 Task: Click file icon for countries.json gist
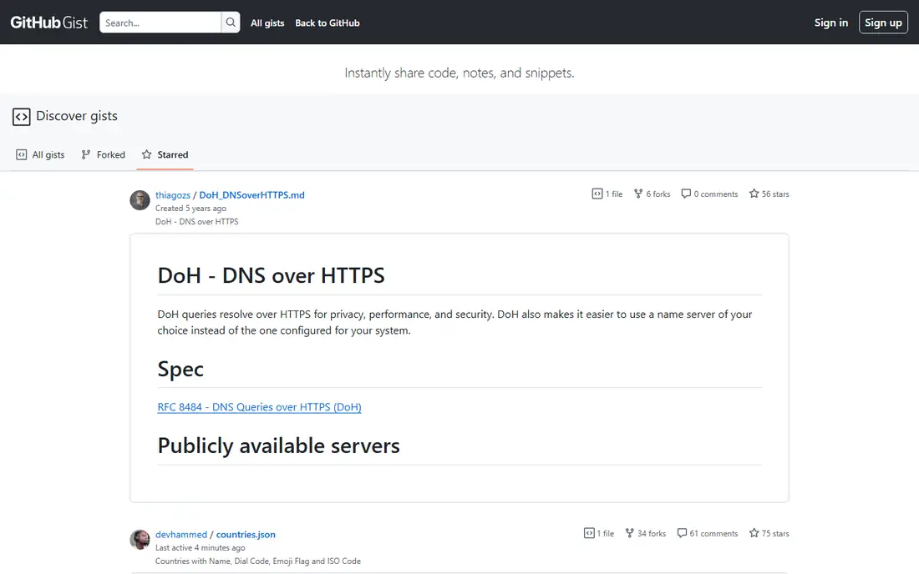tap(589, 533)
